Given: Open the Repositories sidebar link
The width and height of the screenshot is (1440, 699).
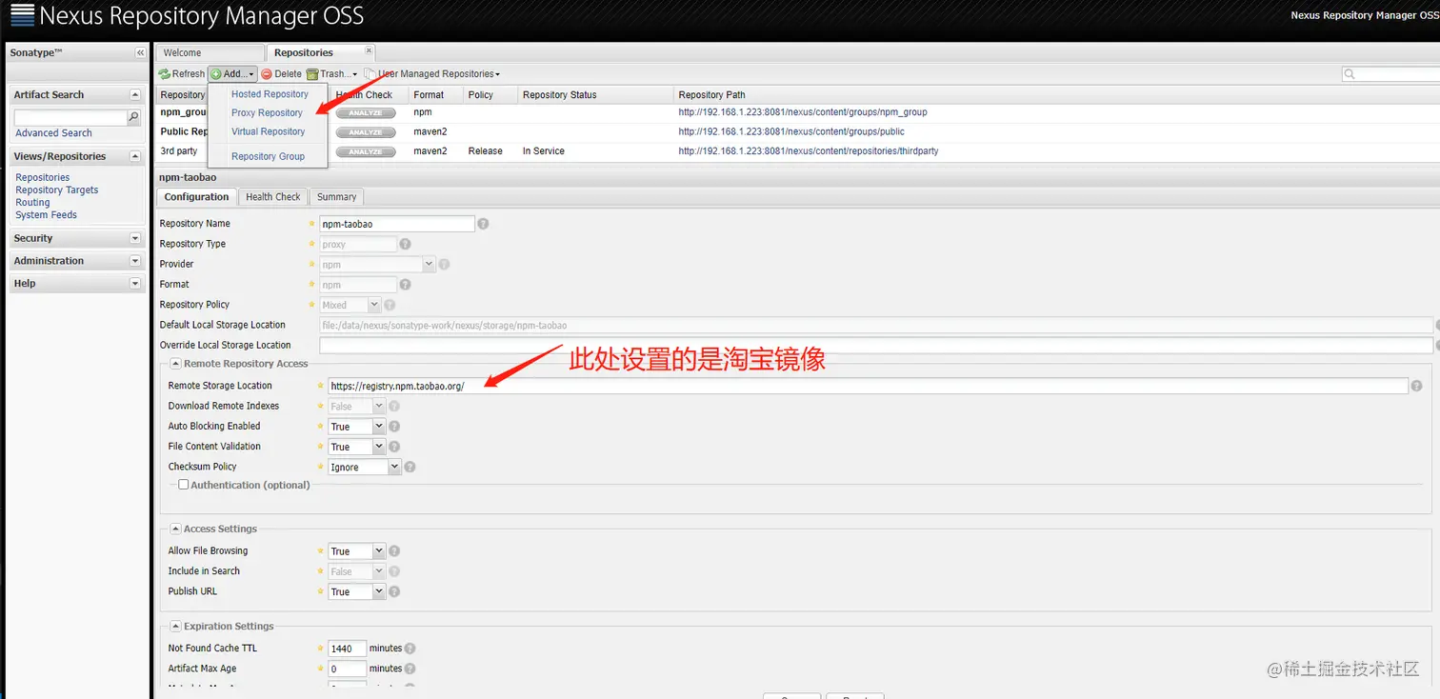Looking at the screenshot, I should coord(42,177).
